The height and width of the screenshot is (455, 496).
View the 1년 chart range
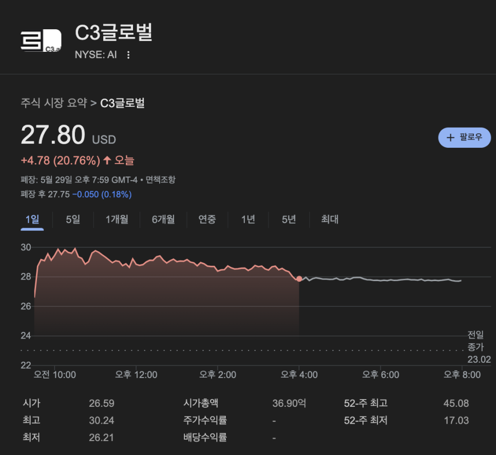(249, 219)
